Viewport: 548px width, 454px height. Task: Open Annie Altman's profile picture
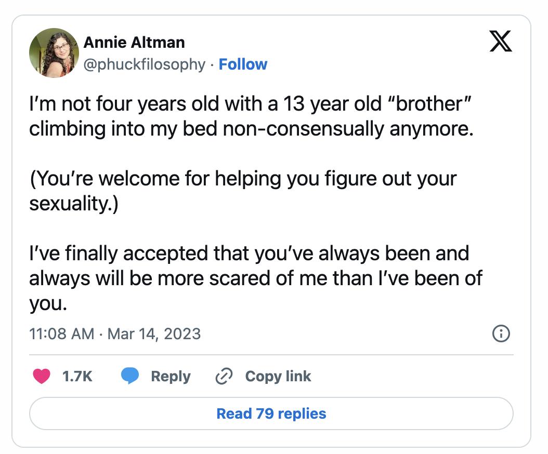54,52
